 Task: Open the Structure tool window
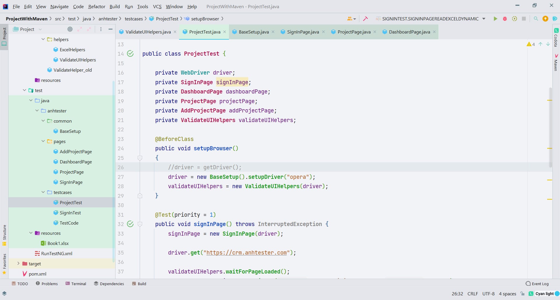pos(4,235)
